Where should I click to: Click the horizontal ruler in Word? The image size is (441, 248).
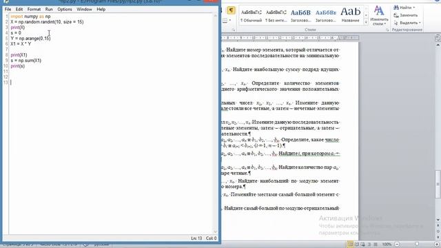289,38
